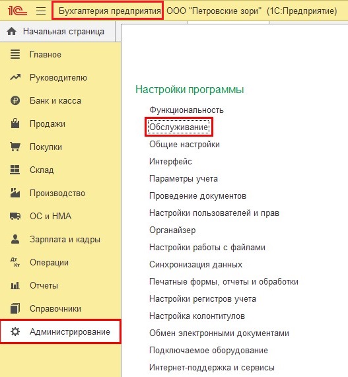Click the gear icon for Администрирование
This screenshot has height=377, width=348.
(15, 331)
